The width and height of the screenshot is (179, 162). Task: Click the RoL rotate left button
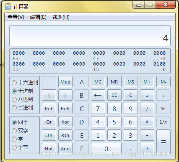click(49, 109)
